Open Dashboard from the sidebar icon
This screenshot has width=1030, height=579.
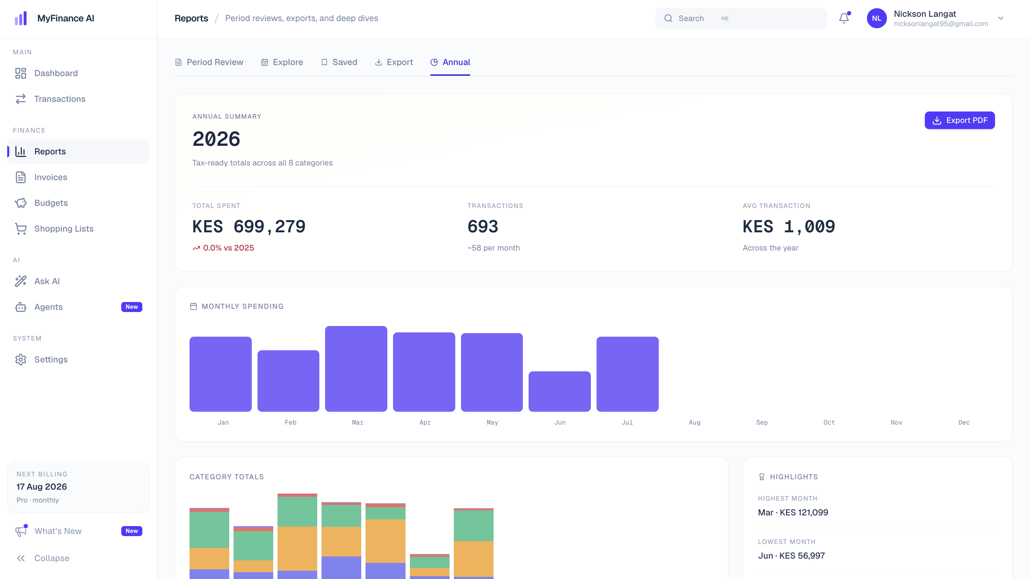tap(21, 73)
